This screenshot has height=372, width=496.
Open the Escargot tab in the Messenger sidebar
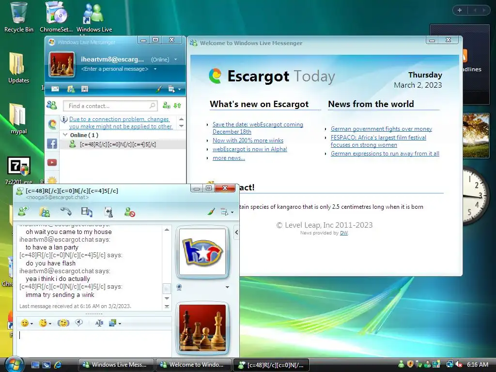click(x=52, y=124)
